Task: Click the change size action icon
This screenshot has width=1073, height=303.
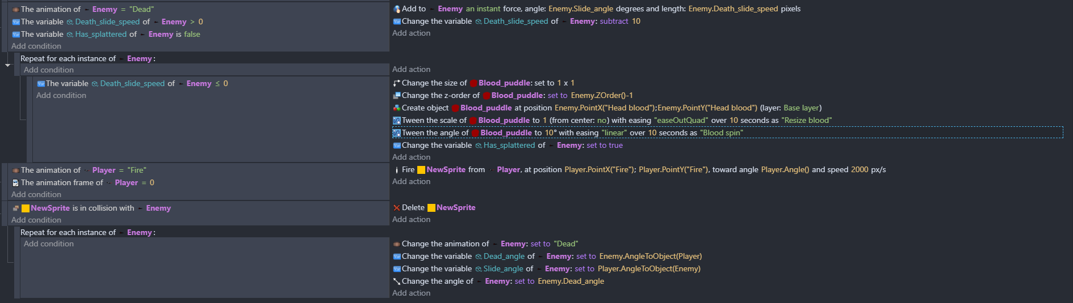Action: pyautogui.click(x=397, y=83)
